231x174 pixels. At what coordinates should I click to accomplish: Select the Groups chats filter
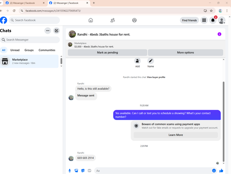[x=29, y=50]
